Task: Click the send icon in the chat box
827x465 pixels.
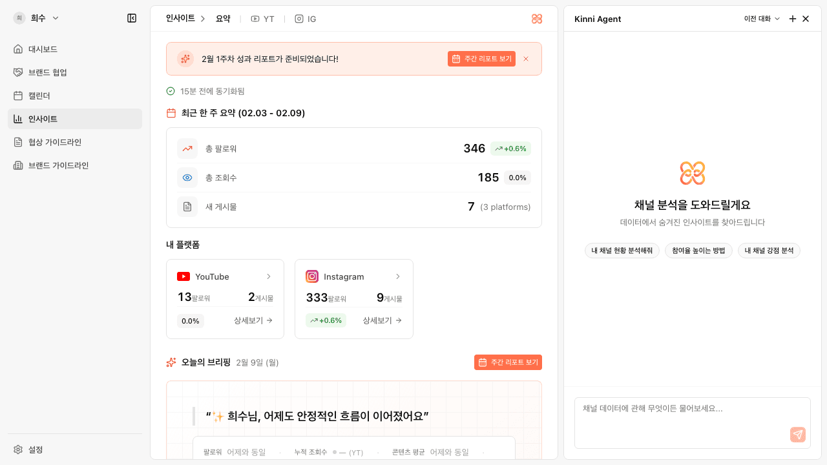Action: (x=798, y=435)
